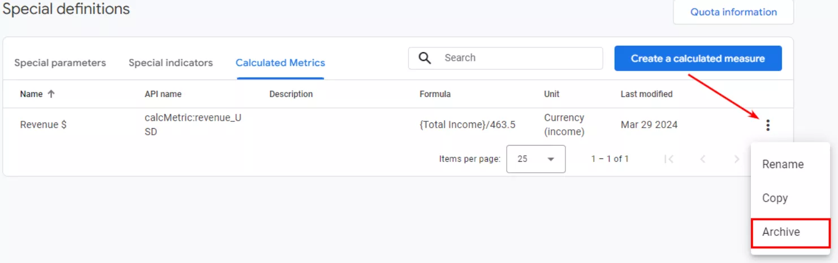This screenshot has height=263, width=838.
Task: Click the Currency (income) unit cell
Action: (x=564, y=125)
